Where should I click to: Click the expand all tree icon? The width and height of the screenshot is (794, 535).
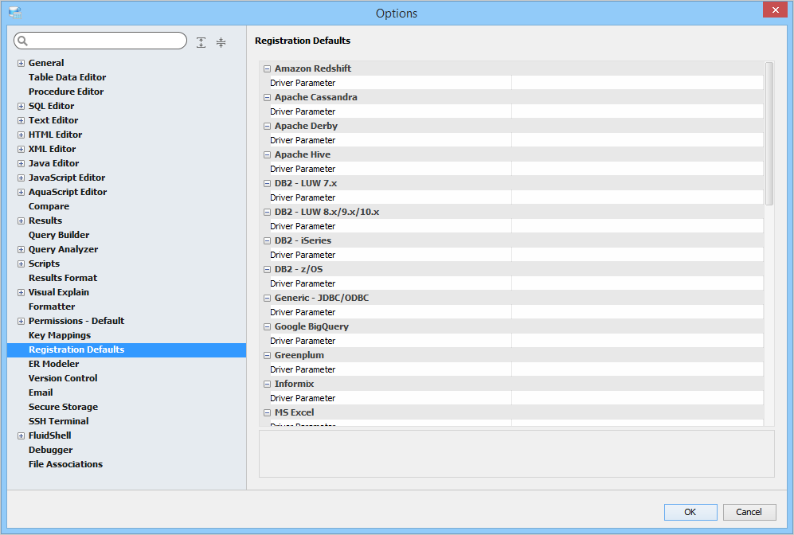[x=201, y=42]
